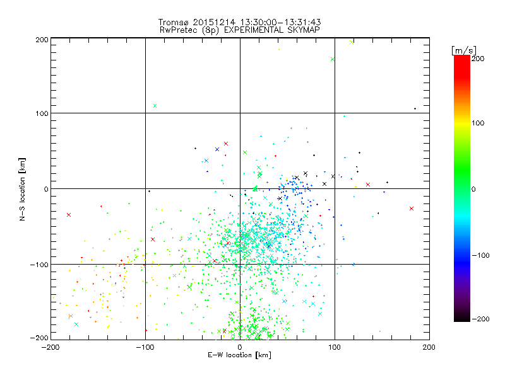
Task: Click the x-axis tick label '-200'
Action: [50, 347]
